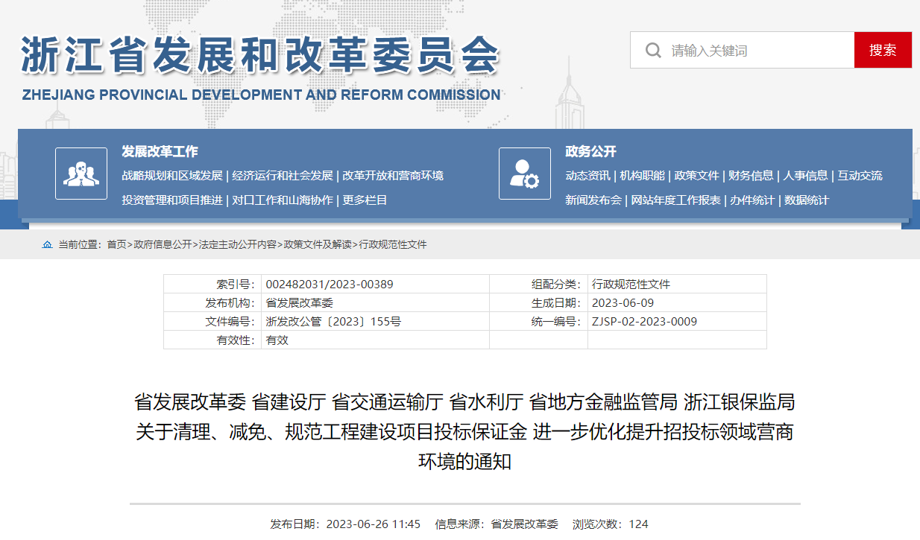Open the 新闻发布会 page
Screen dimensions: 920x540
point(593,200)
